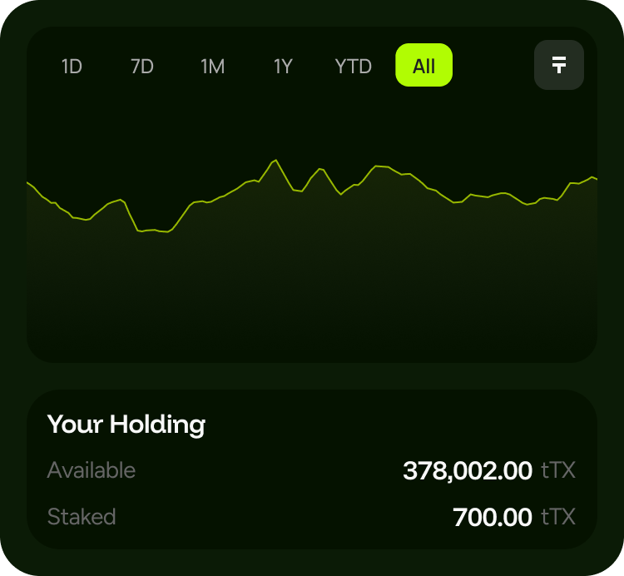Switch to the 7D time range

tap(142, 67)
